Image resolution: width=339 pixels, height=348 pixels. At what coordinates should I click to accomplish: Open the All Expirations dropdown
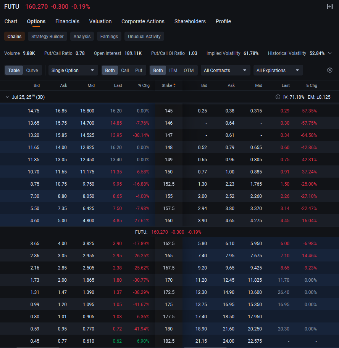278,71
